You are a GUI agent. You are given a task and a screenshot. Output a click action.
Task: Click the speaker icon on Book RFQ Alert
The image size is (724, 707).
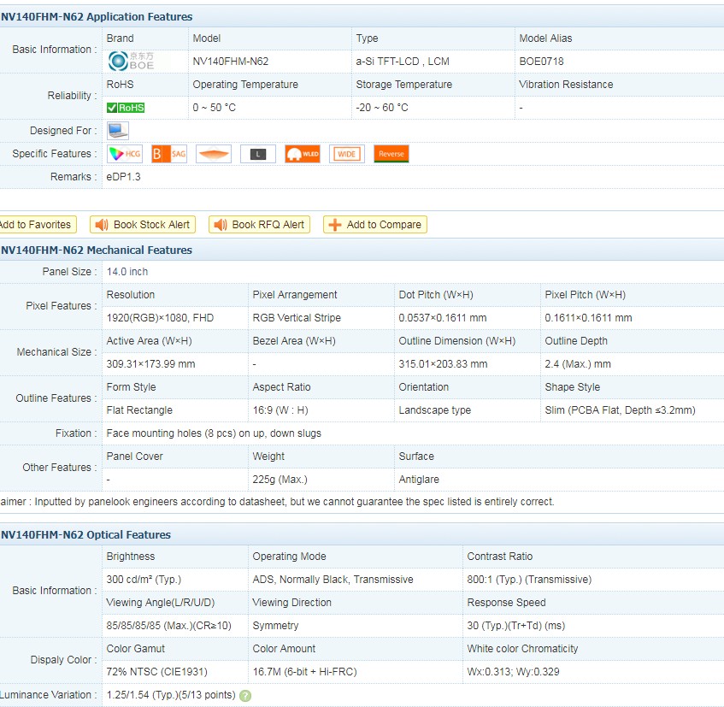coord(221,225)
